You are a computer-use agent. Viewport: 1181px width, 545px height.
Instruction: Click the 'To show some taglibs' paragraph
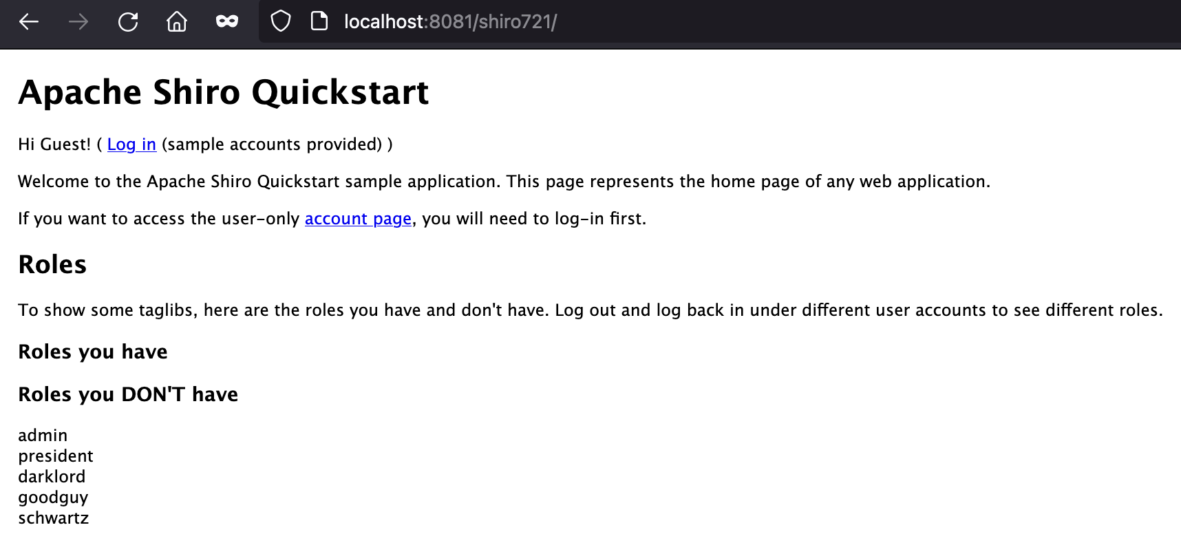tap(590, 310)
